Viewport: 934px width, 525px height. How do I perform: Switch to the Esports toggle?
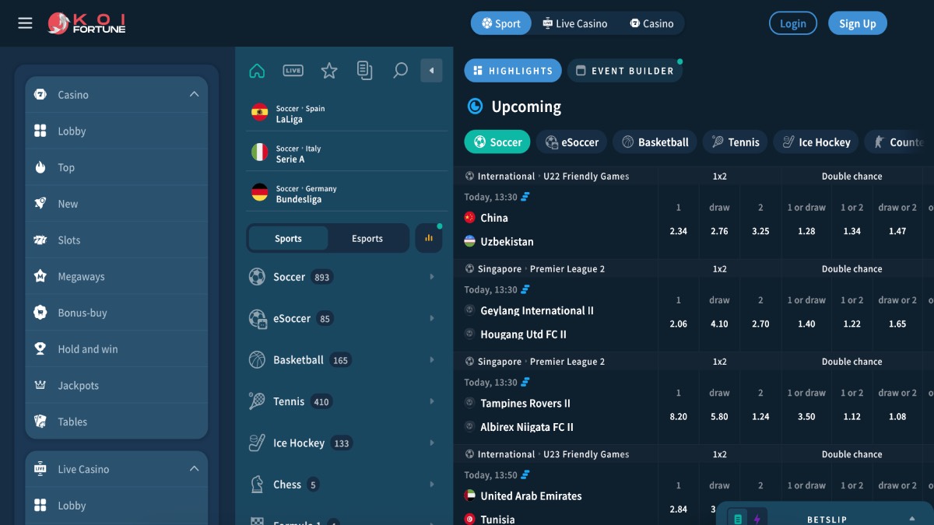[x=367, y=239]
